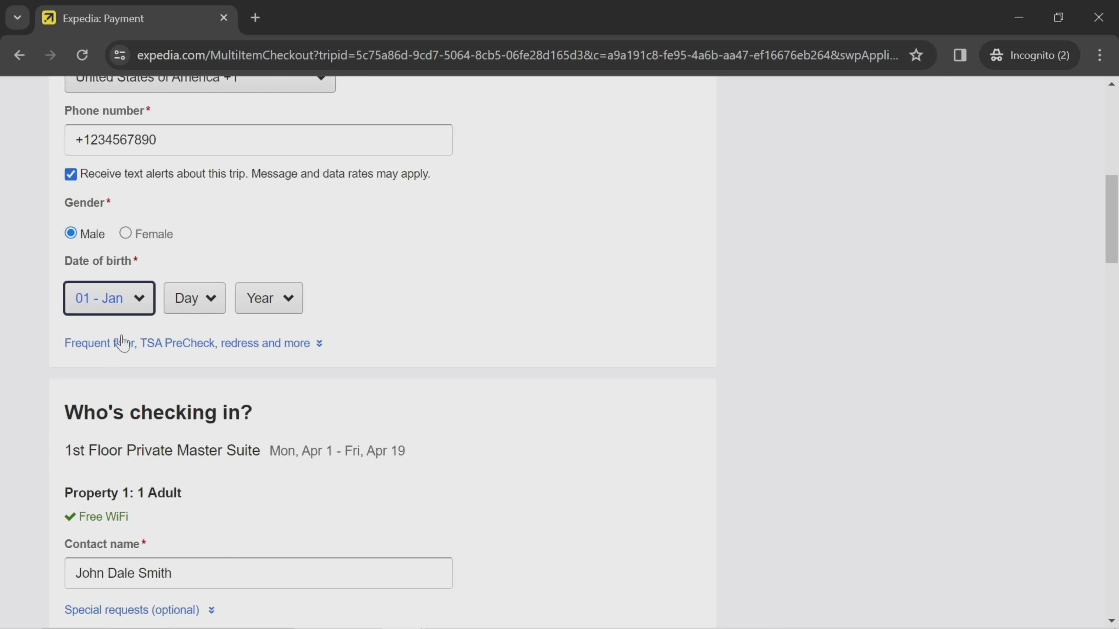The image size is (1119, 629).
Task: Click the 1st Floor Private Master Suite text
Action: coord(163,450)
